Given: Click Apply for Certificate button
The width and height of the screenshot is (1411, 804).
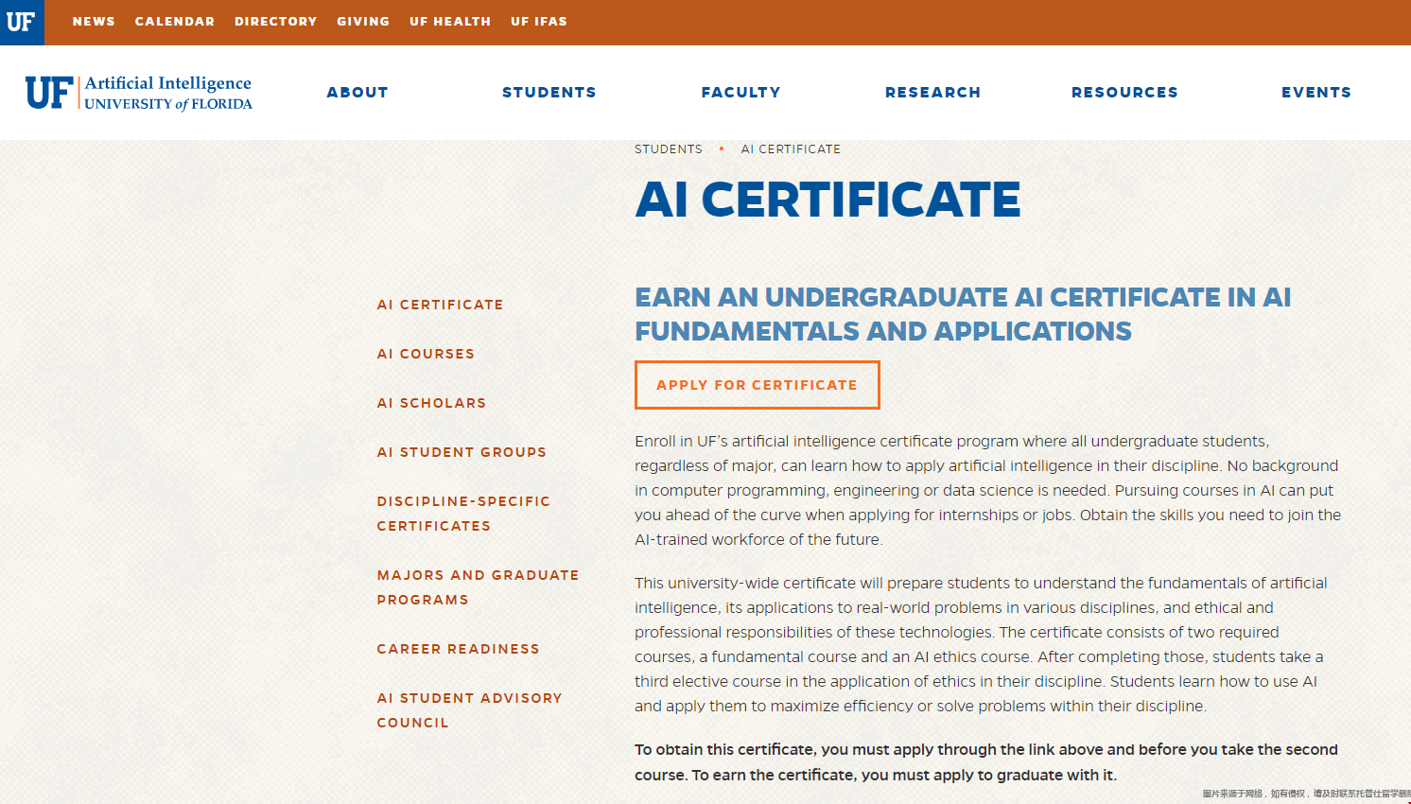Looking at the screenshot, I should (x=758, y=385).
